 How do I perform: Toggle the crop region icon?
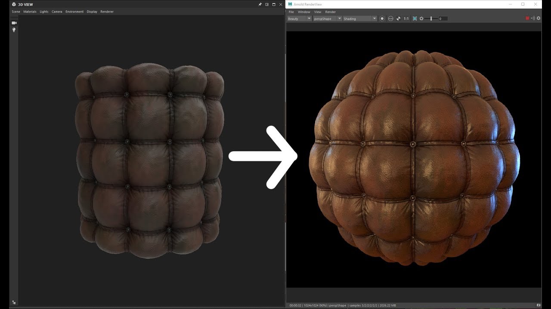pos(415,18)
